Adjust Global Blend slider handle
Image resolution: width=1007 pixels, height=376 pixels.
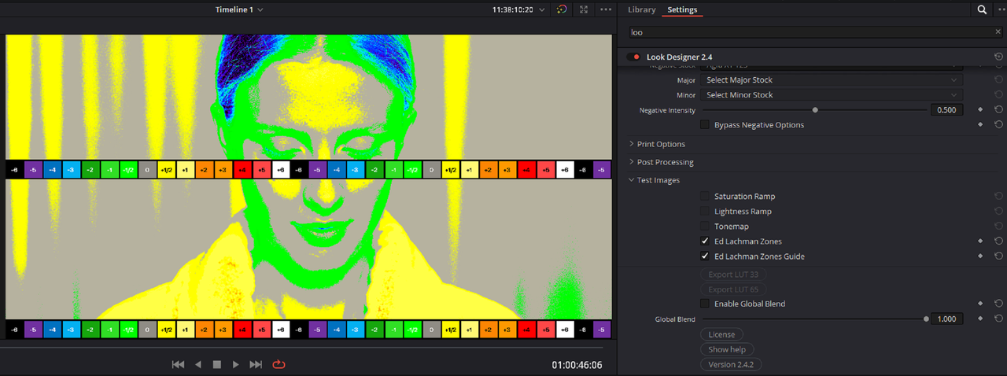point(926,319)
